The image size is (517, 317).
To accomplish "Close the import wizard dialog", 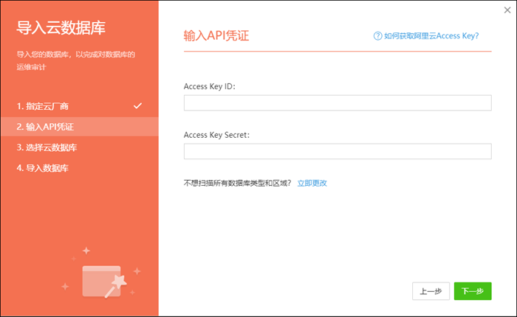I will [507, 10].
